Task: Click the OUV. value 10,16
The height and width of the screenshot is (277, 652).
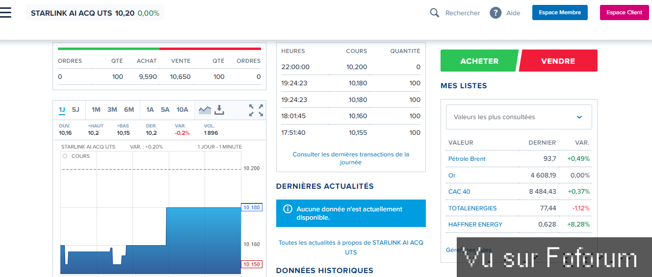Action: click(65, 133)
